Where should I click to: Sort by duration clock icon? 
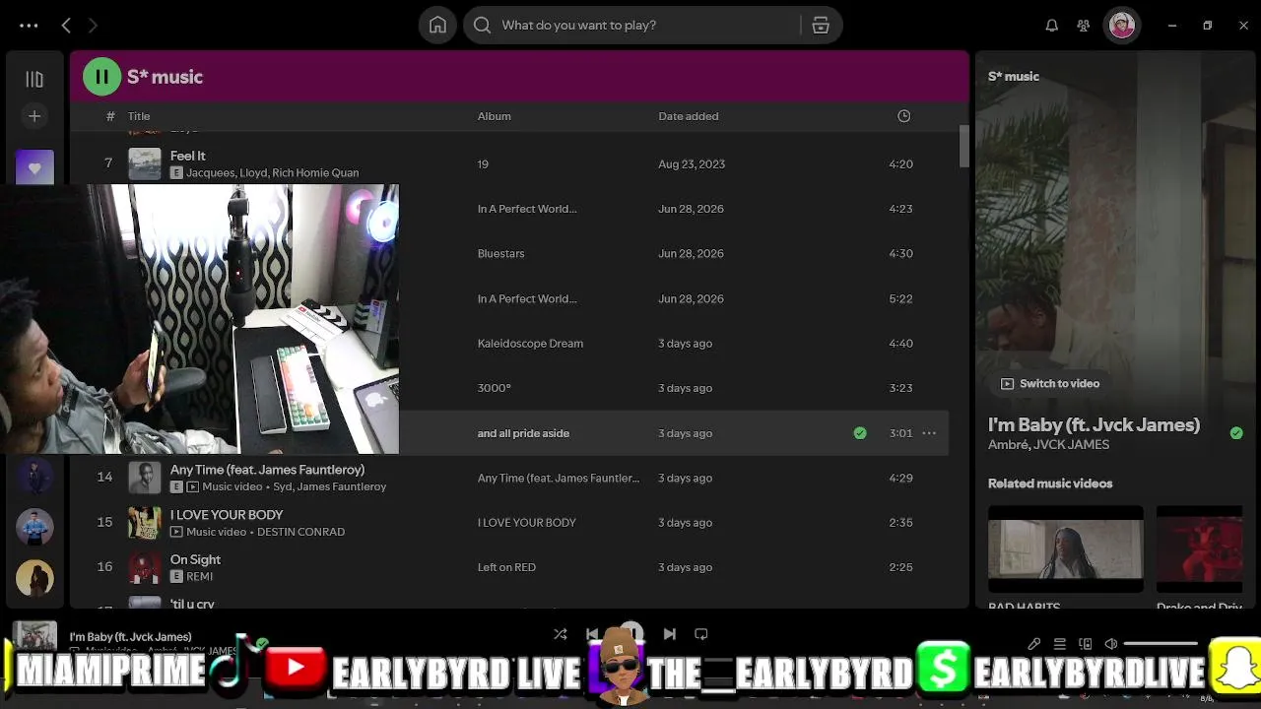tap(903, 116)
